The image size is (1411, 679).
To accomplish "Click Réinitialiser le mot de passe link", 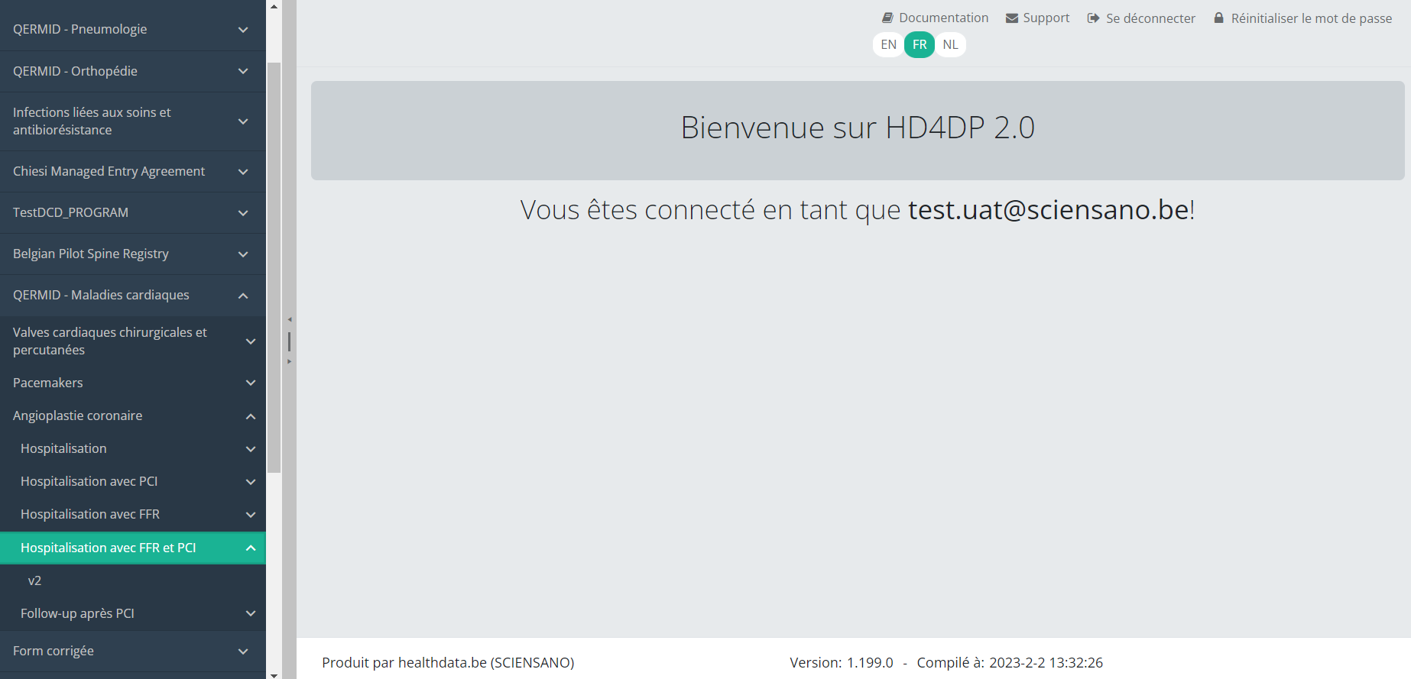I will pyautogui.click(x=1311, y=18).
